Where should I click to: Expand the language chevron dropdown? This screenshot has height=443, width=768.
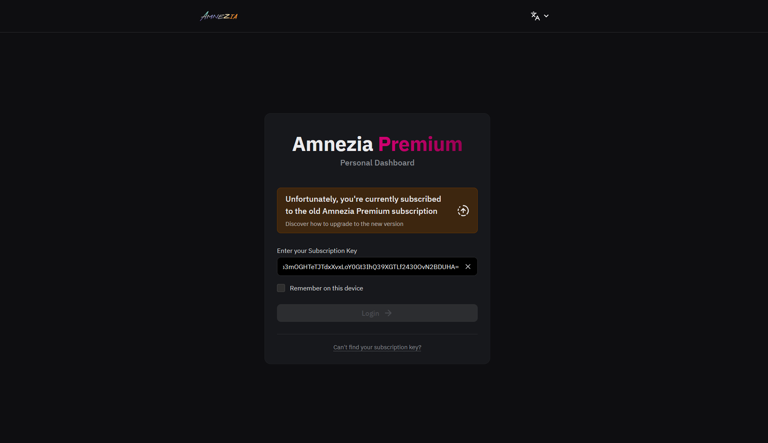(x=546, y=16)
